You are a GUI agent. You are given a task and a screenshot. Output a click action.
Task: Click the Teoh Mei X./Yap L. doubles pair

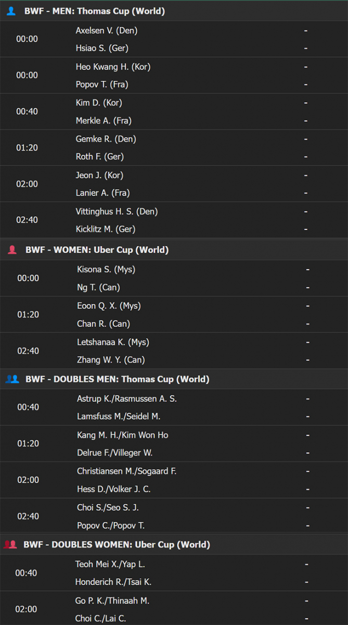113,564
